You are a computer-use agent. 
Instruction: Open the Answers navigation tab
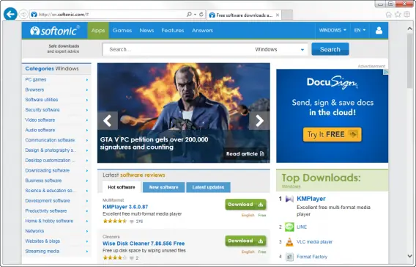pyautogui.click(x=202, y=31)
